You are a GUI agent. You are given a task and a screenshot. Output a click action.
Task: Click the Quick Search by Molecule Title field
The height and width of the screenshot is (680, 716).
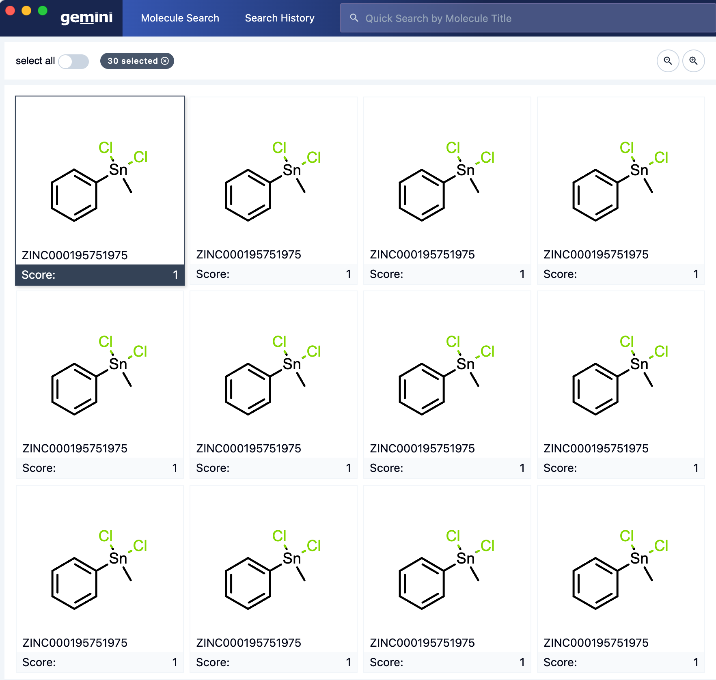467,18
